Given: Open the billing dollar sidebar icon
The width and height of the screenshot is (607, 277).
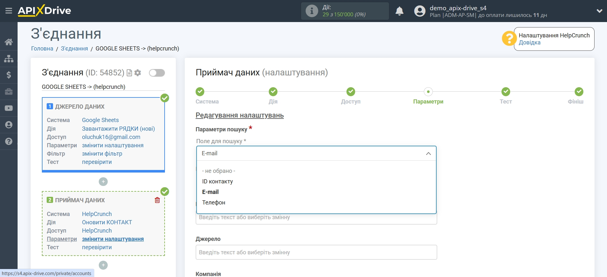Looking at the screenshot, I should point(9,75).
